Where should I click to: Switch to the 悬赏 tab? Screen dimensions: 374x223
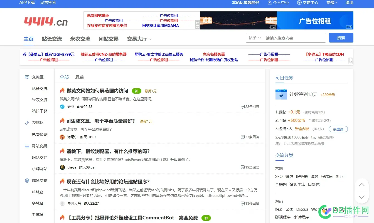79,77
